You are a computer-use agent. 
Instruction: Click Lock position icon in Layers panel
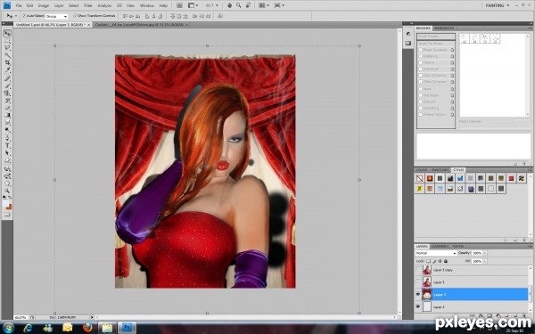coord(440,261)
